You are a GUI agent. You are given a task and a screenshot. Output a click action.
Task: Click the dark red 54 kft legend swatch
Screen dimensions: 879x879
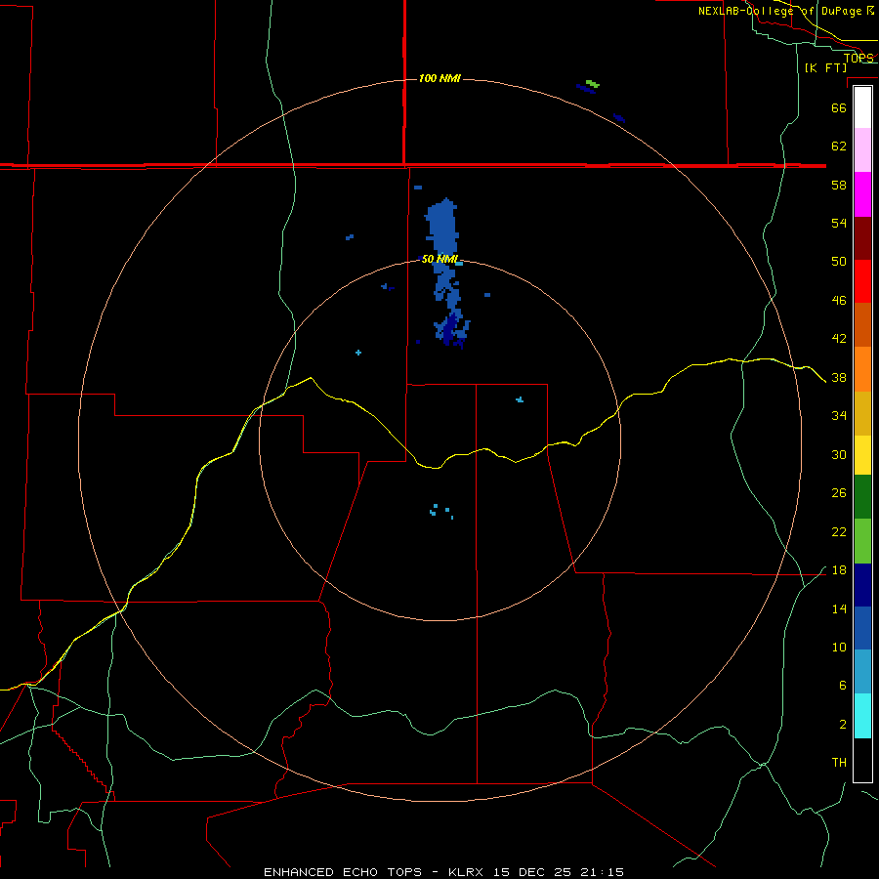click(x=862, y=237)
